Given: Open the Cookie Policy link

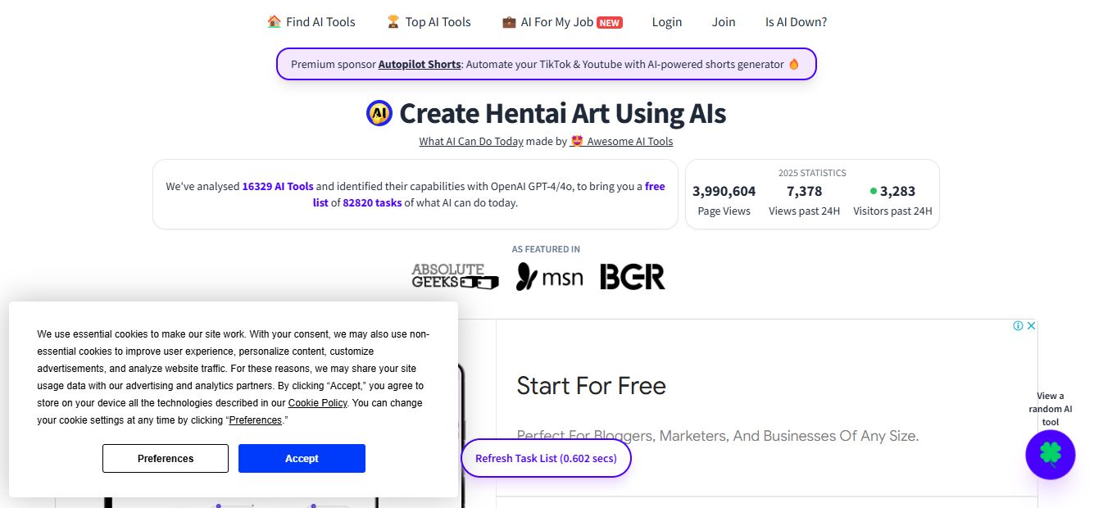Looking at the screenshot, I should click(x=317, y=403).
